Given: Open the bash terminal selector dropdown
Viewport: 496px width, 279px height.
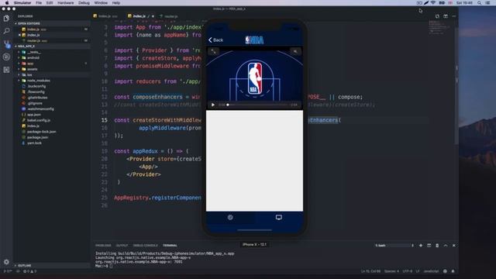Looking at the screenshot, I should (394, 246).
